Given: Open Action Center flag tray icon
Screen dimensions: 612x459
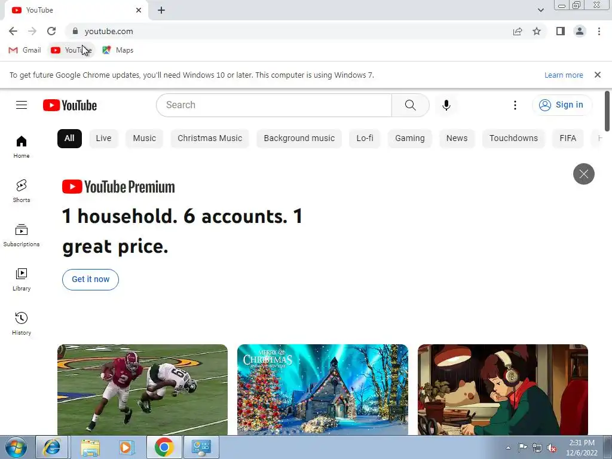Looking at the screenshot, I should pos(522,447).
